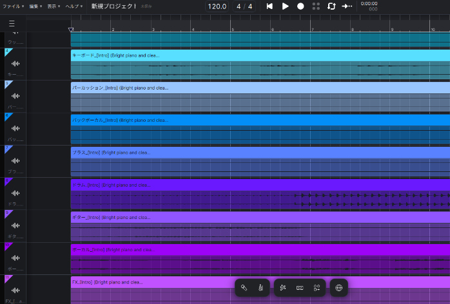Select the microphone tool in bottom toolbar
The height and width of the screenshot is (304, 450).
point(244,287)
